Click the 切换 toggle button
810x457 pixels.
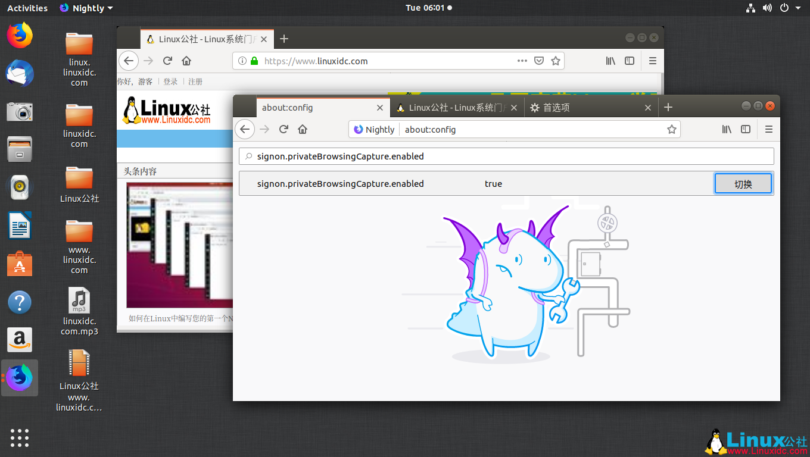point(743,184)
